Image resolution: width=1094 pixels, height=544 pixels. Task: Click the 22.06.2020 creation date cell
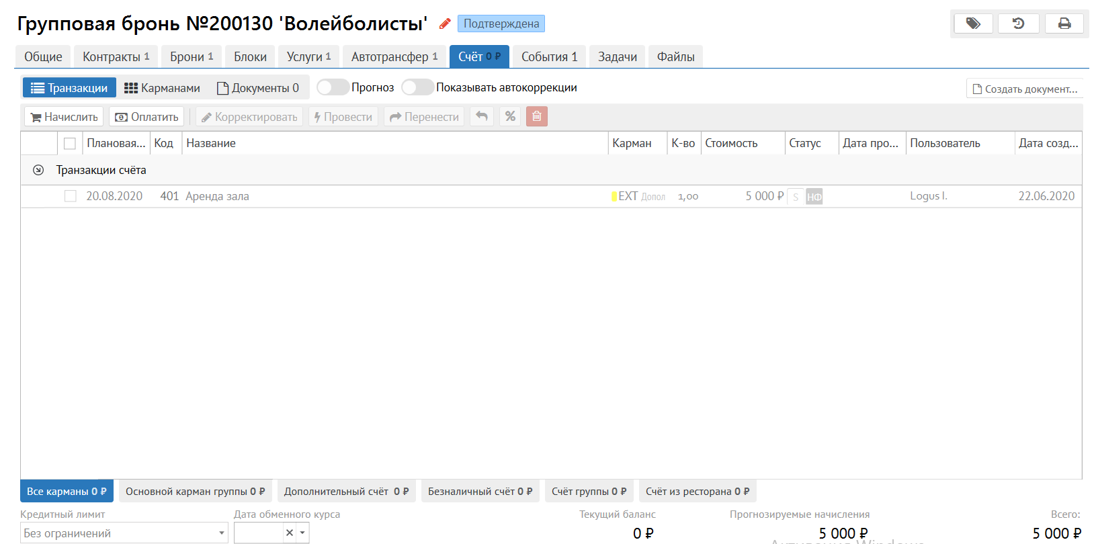coord(1046,196)
